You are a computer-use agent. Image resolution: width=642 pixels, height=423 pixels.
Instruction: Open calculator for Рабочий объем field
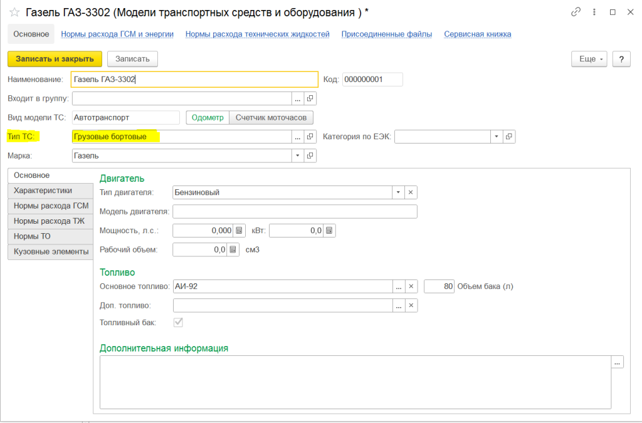[x=233, y=249]
